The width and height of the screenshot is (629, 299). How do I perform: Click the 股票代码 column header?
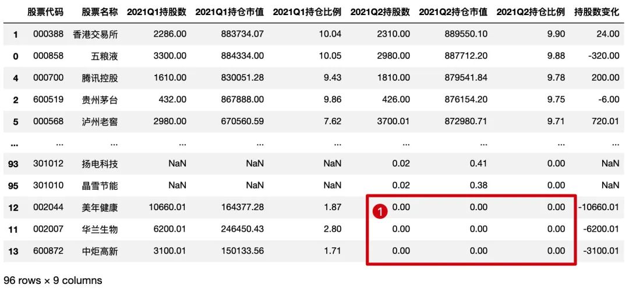[x=45, y=12]
